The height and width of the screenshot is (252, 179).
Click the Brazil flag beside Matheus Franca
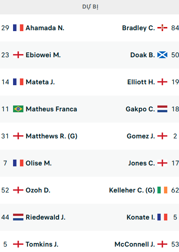(x=18, y=109)
